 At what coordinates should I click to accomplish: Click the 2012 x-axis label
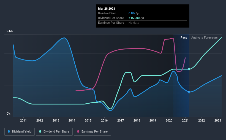(40, 120)
